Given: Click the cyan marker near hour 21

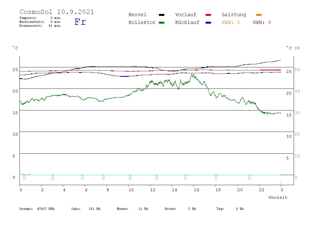Looking at the screenshot, I should click(250, 177).
